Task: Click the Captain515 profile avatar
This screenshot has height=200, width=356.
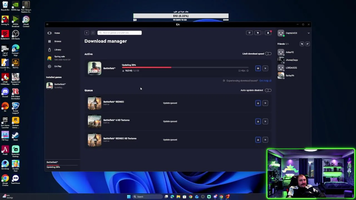Action: (281, 33)
